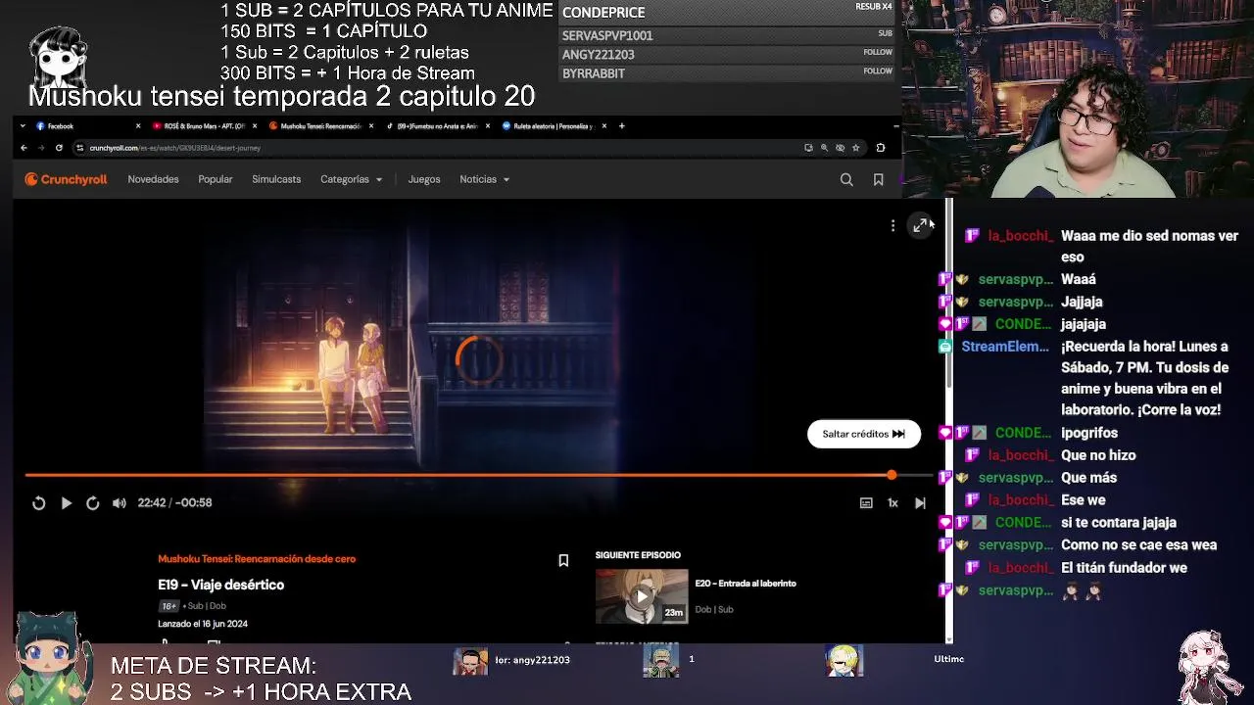The height and width of the screenshot is (705, 1254).
Task: Bookmark this page with the star icon
Action: tap(855, 148)
